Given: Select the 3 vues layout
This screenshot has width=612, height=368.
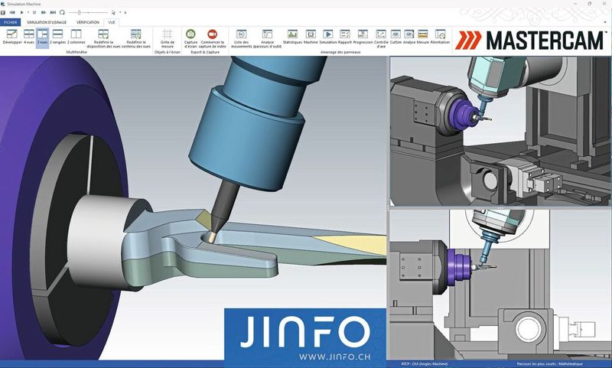Looking at the screenshot, I should click(x=43, y=37).
